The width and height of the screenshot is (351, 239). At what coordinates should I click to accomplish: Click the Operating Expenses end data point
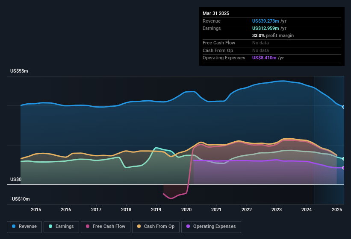(344, 168)
